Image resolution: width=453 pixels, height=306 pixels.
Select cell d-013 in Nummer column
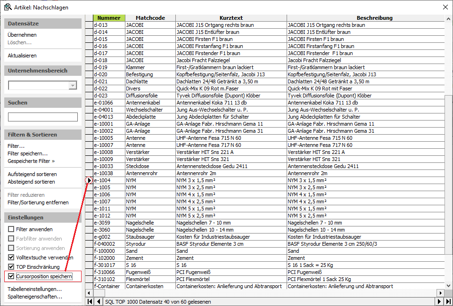pyautogui.click(x=109, y=25)
